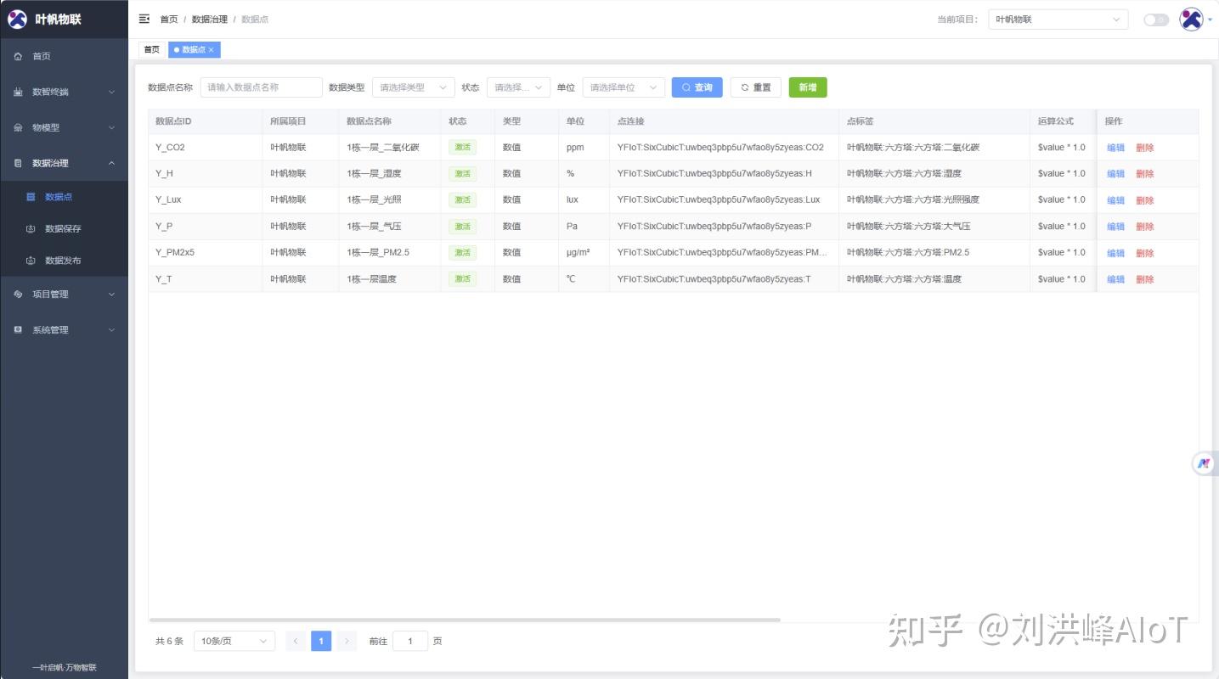Focus the 数据点名称 search input
The image size is (1219, 679).
click(262, 87)
